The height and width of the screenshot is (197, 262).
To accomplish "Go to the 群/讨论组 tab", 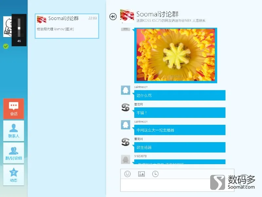I will [13, 153].
